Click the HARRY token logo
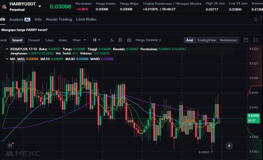263x160 pixels. click(x=4, y=7)
